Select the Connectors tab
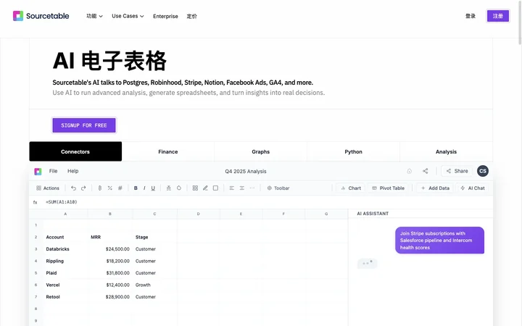522x326 pixels. pyautogui.click(x=75, y=151)
